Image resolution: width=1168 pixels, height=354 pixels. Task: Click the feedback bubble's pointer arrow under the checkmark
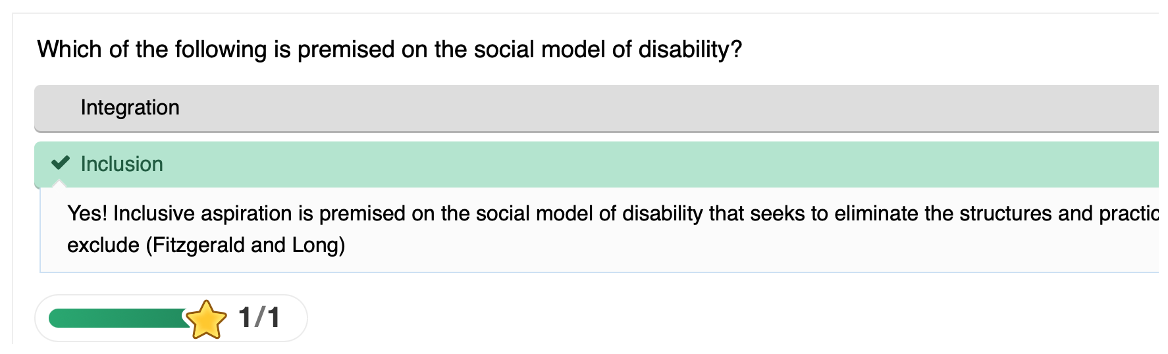[x=60, y=184]
